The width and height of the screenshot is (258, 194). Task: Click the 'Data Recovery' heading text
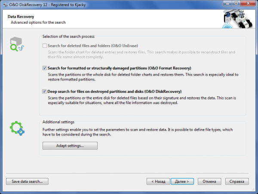click(x=21, y=17)
